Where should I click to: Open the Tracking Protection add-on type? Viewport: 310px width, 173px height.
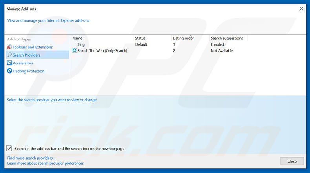click(x=29, y=71)
